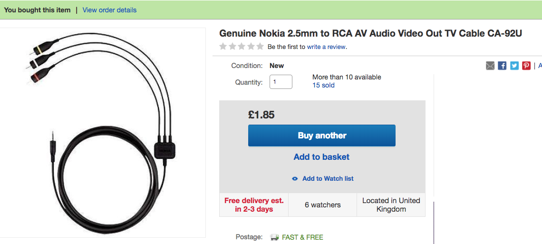The height and width of the screenshot is (244, 542).
Task: Click the grey star rating row
Action: tap(242, 47)
